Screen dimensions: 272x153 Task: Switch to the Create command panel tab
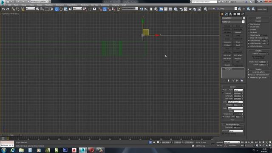(222, 14)
